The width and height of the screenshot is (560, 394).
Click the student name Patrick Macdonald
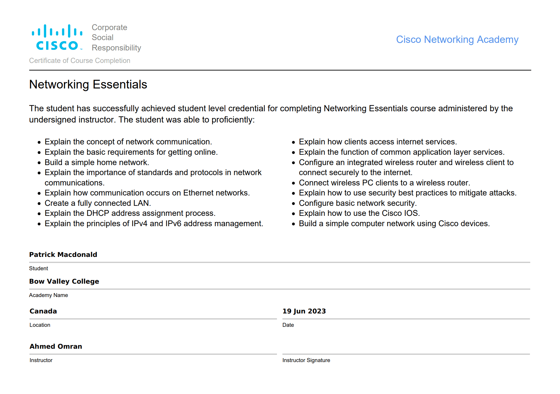tap(63, 254)
